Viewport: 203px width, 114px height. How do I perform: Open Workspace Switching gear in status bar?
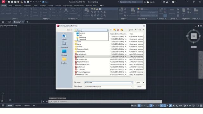[185, 105]
